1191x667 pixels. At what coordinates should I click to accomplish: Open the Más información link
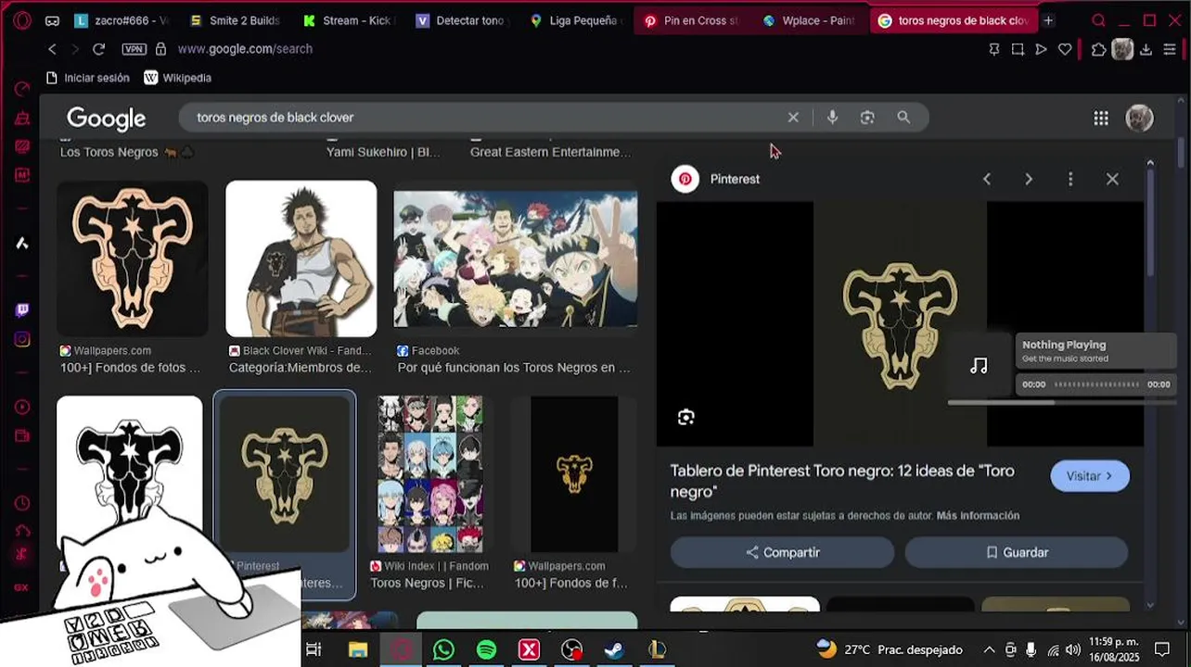[978, 515]
